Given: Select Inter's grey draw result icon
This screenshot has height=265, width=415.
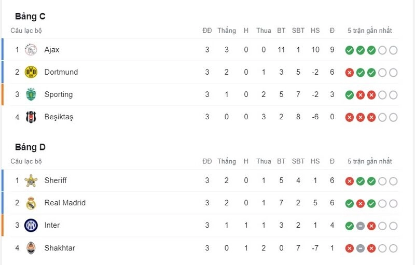Looking at the screenshot, I should [x=360, y=226].
